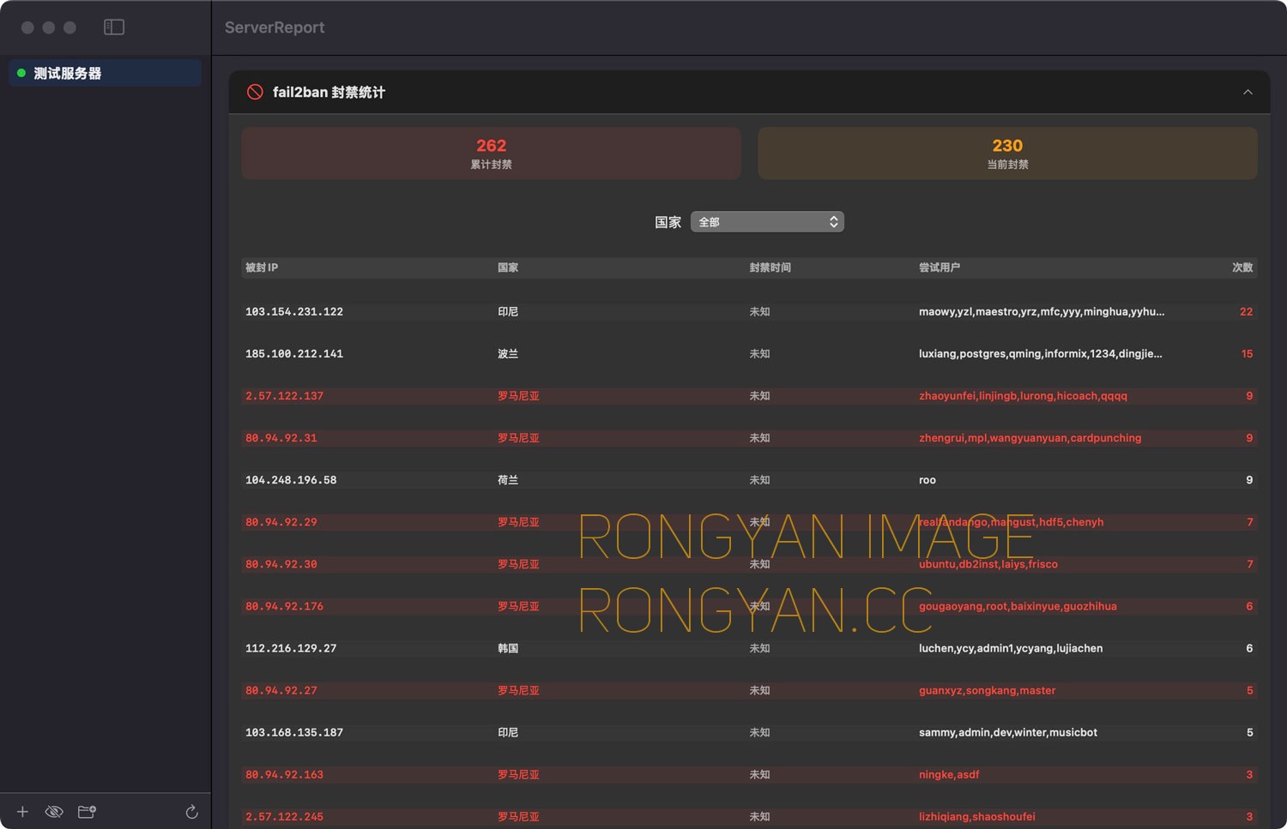This screenshot has height=829, width=1287.
Task: Click the green status dot of 测试服务器
Action: [21, 73]
